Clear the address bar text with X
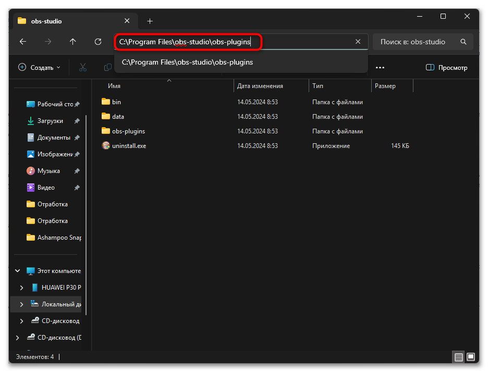Viewport: 488px width, 372px height. click(x=358, y=42)
